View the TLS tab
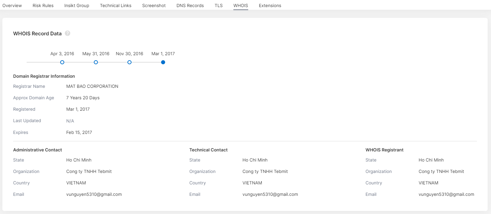This screenshot has width=491, height=214. [x=218, y=5]
